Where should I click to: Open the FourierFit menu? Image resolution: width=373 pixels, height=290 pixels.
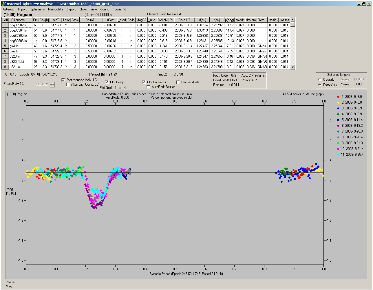(119, 9)
